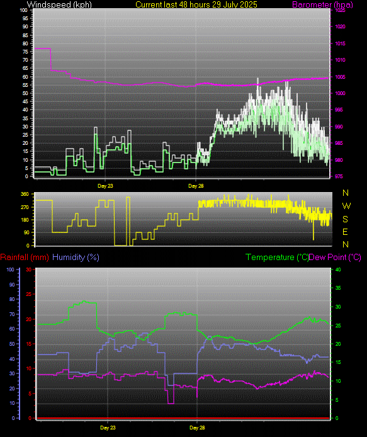Screen dimensions: 367x437
Task: Click the blue 100 tick on humidity axis
Action: [10, 270]
